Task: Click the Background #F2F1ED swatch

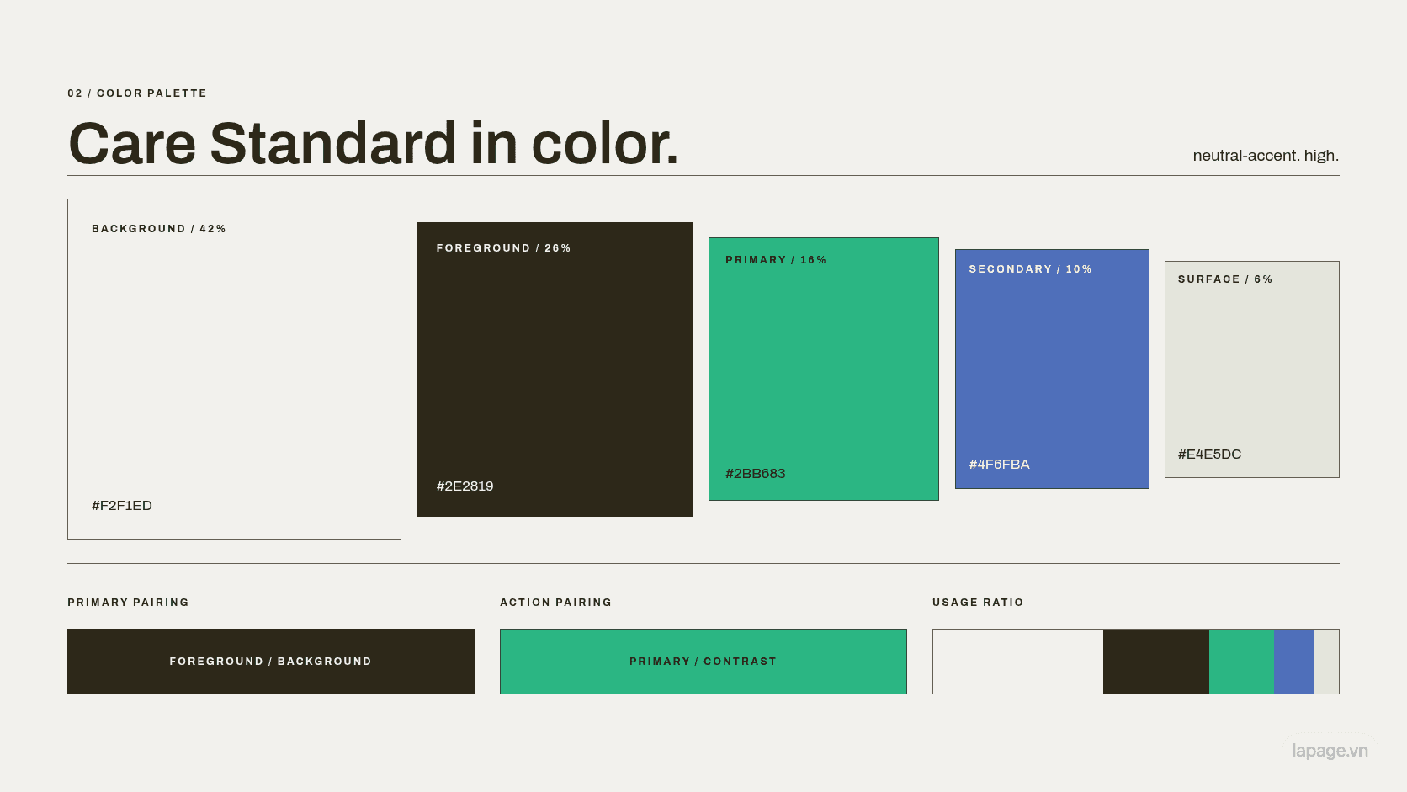Action: point(234,369)
